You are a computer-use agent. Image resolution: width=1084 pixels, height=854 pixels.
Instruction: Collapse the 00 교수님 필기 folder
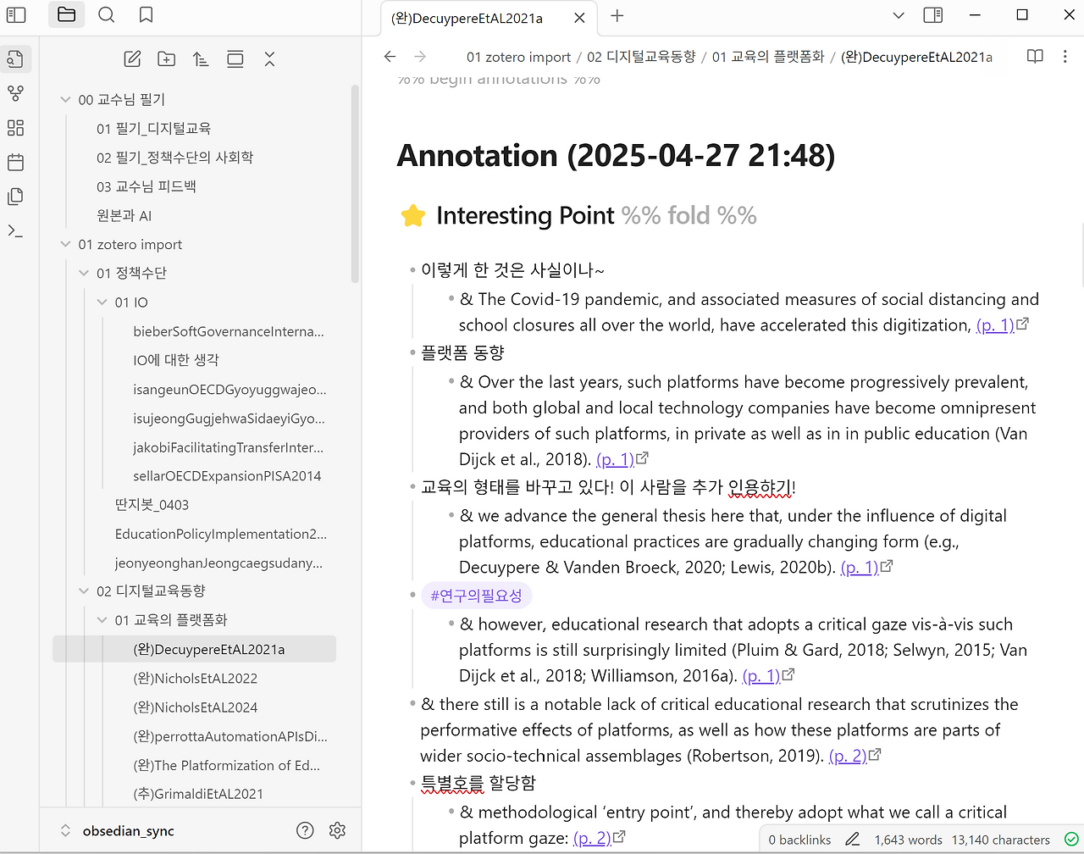(x=65, y=99)
